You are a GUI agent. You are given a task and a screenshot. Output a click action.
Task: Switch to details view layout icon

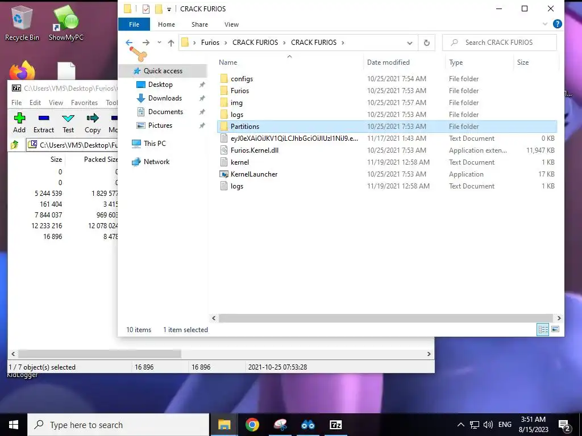543,329
